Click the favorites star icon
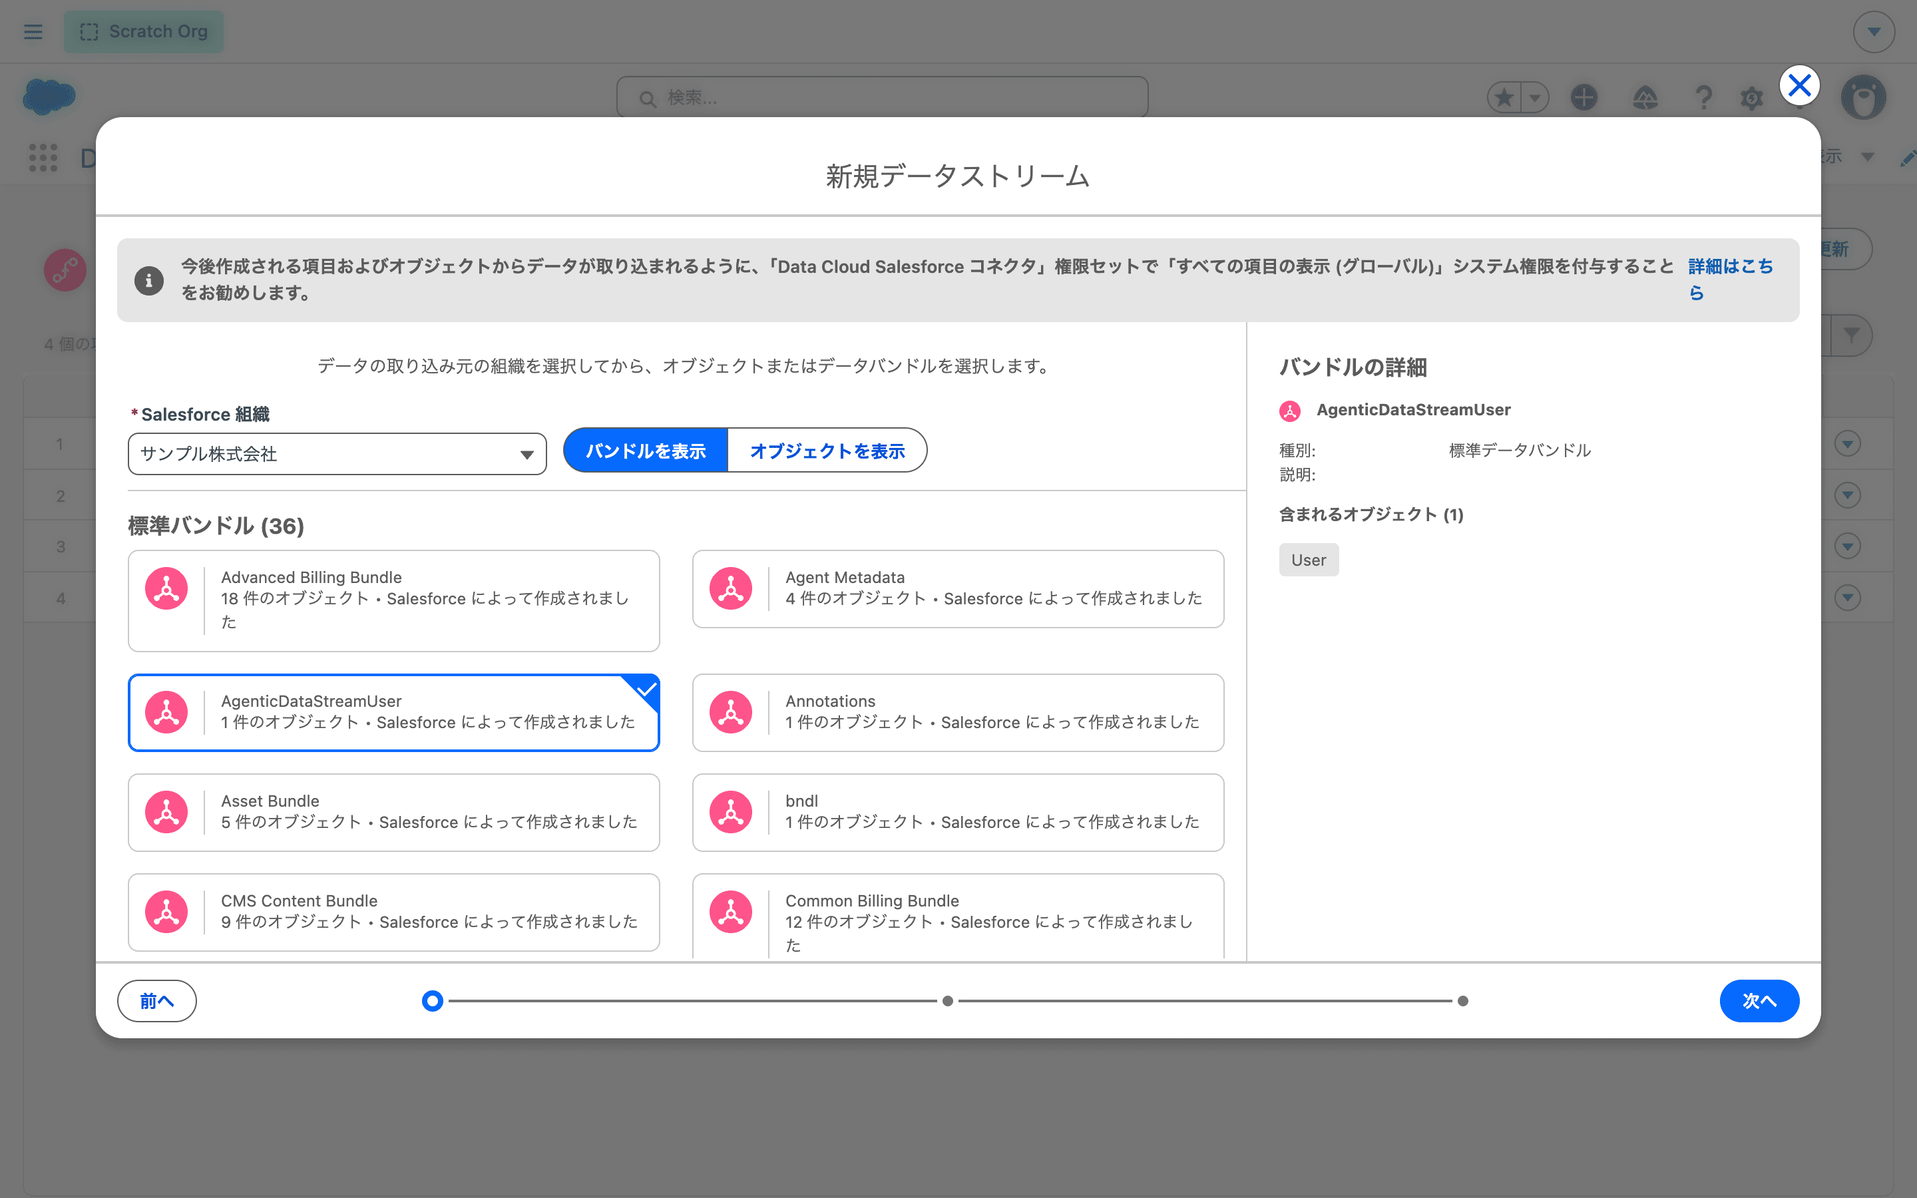1917x1198 pixels. 1504,97
